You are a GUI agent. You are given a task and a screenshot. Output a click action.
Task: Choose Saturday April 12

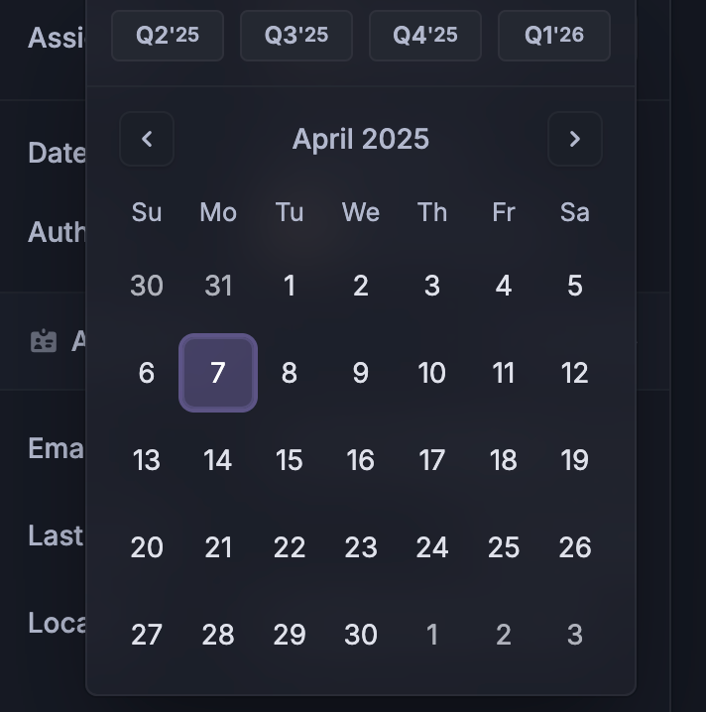tap(575, 373)
